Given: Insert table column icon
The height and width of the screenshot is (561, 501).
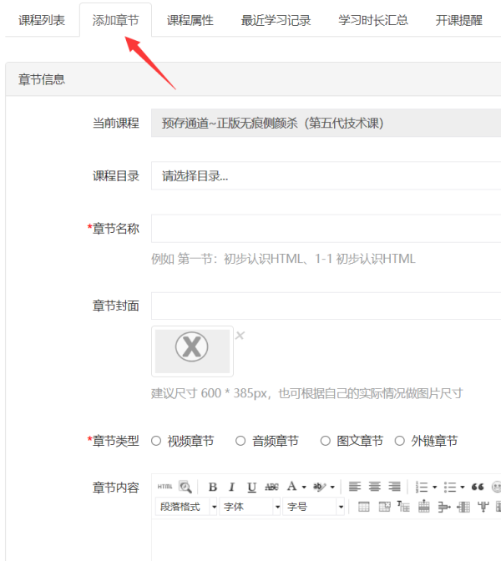Looking at the screenshot, I should [x=463, y=507].
